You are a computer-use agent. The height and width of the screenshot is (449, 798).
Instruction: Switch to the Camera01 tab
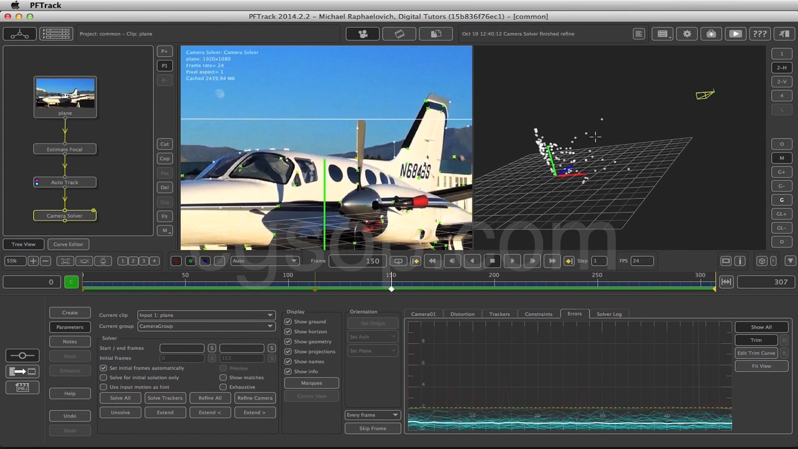tap(423, 314)
